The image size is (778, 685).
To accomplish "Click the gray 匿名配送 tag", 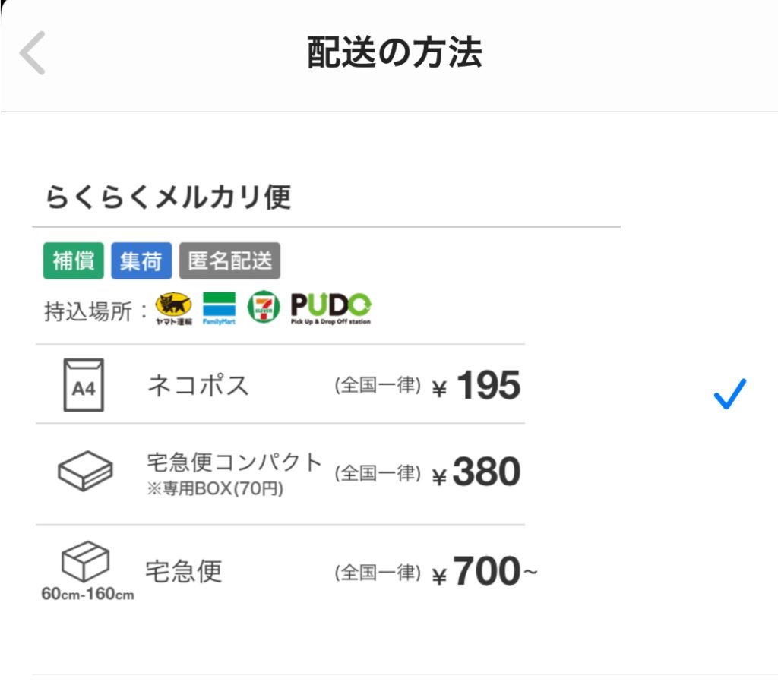I will coord(229,261).
